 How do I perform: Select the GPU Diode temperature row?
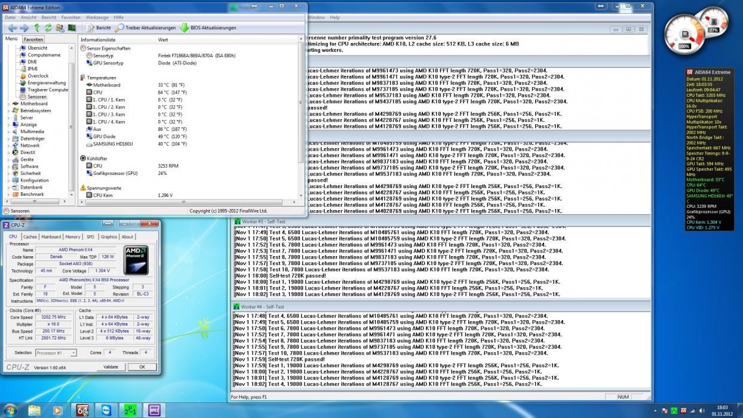pos(188,137)
